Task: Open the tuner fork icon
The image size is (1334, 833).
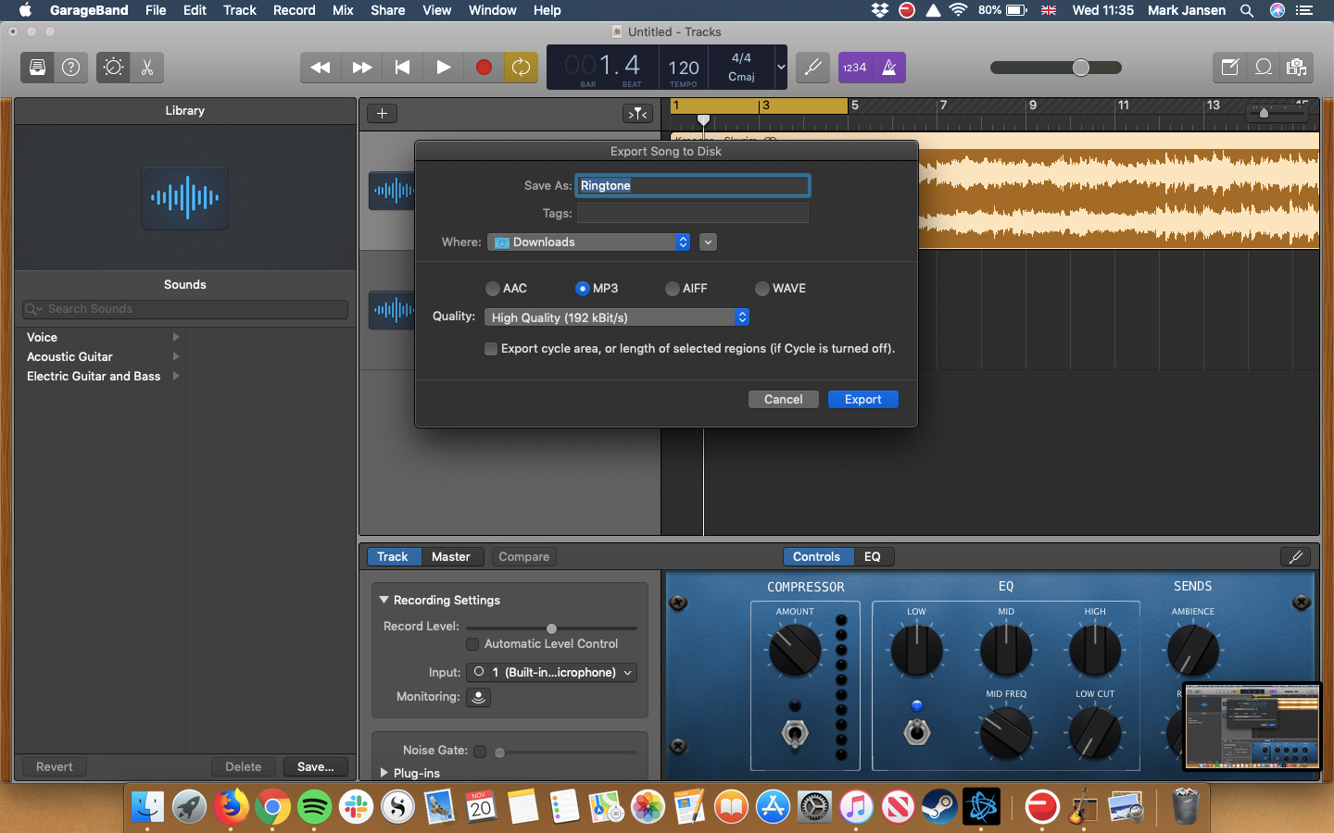Action: (813, 67)
